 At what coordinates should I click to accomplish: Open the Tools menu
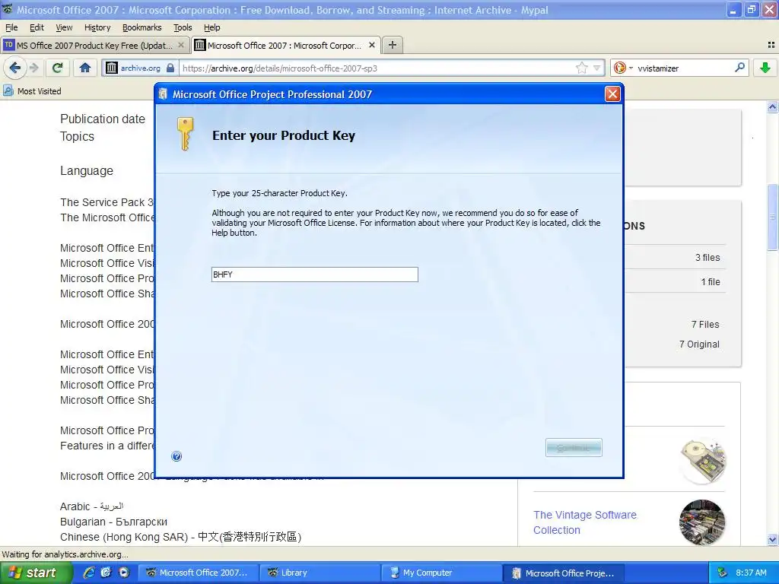183,27
